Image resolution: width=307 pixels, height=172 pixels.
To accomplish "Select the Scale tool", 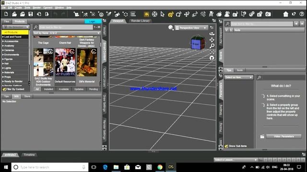I will 195,14.
